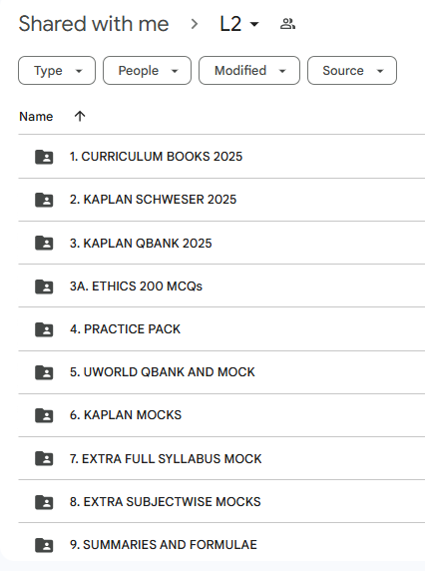Click the folder icon for KAPLAN SCHWESER 2025
Screen dimensions: 425x571
tap(44, 200)
